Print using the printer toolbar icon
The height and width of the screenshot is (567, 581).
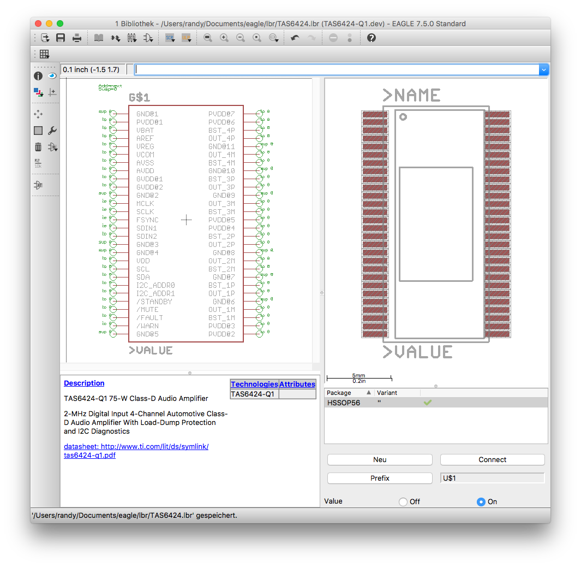click(77, 38)
